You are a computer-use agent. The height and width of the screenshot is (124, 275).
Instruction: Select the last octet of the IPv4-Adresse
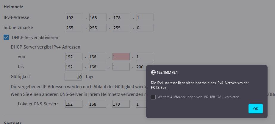[x=145, y=18]
